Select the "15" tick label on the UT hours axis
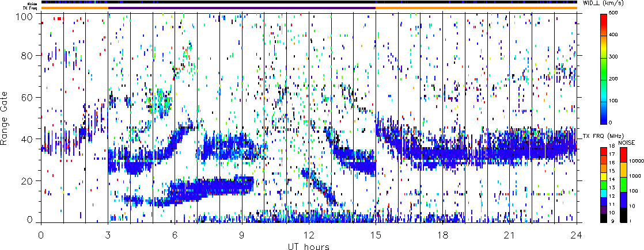This screenshot has width=644, height=250. (376, 234)
